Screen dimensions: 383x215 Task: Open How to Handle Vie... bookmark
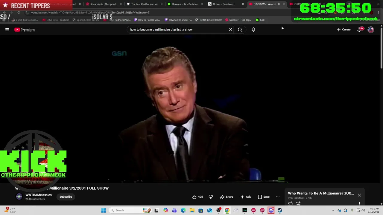[x=147, y=20]
